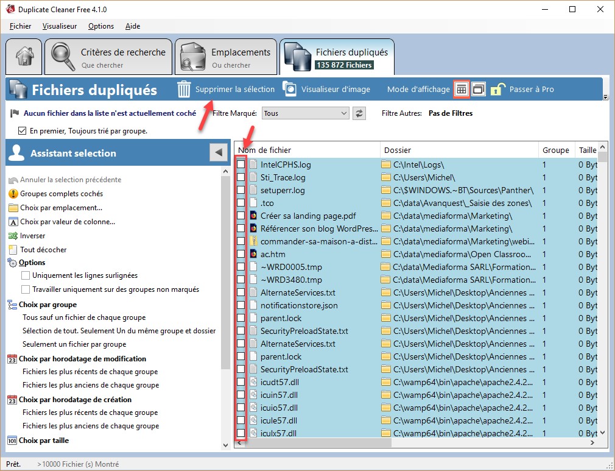
Task: Click the refresh filter icon beside Tous
Action: (x=359, y=113)
